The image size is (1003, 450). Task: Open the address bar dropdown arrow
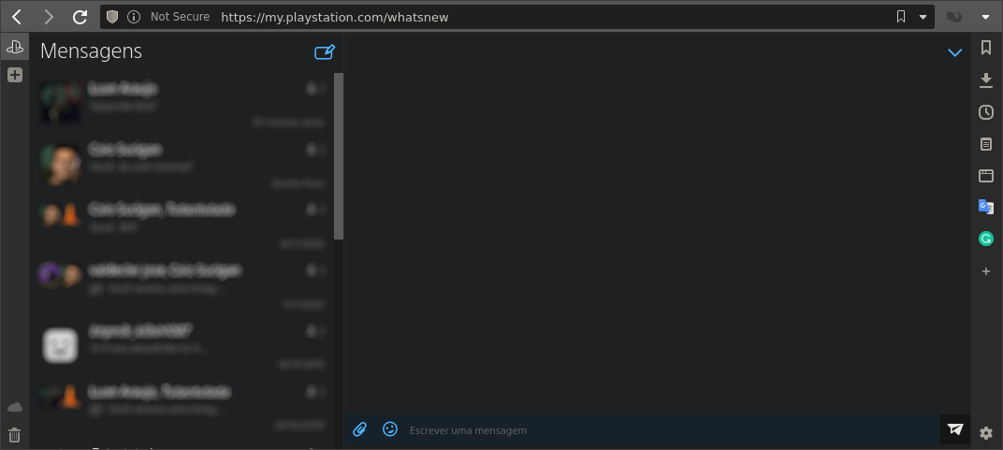click(x=923, y=17)
